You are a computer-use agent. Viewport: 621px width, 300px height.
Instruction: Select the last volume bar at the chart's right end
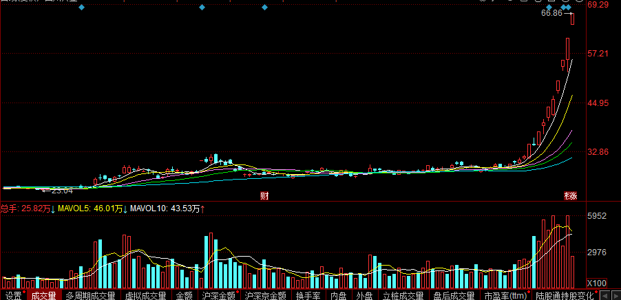[572, 272]
